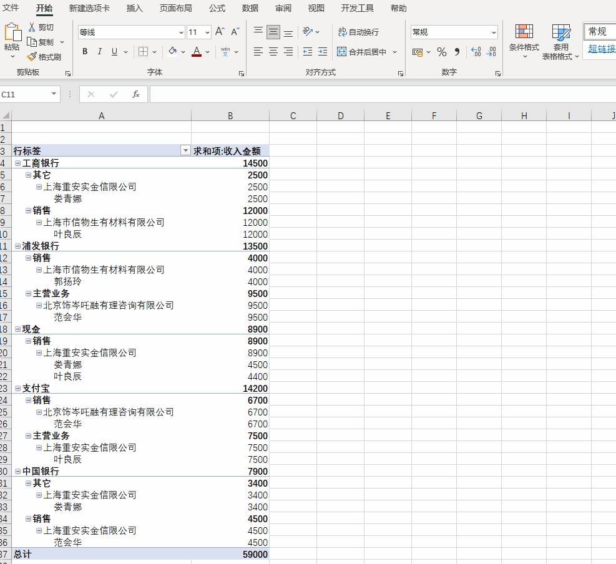The height and width of the screenshot is (564, 616).
Task: Toggle underline formatting
Action: 114,51
